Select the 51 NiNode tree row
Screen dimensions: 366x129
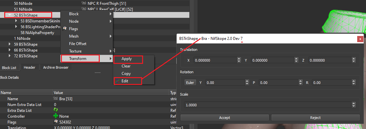point(95,9)
